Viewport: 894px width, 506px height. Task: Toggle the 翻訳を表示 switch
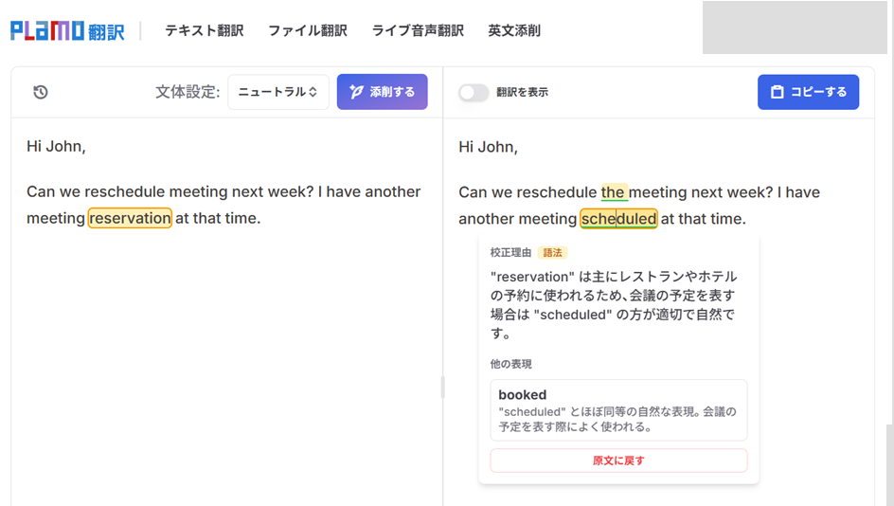pyautogui.click(x=474, y=93)
